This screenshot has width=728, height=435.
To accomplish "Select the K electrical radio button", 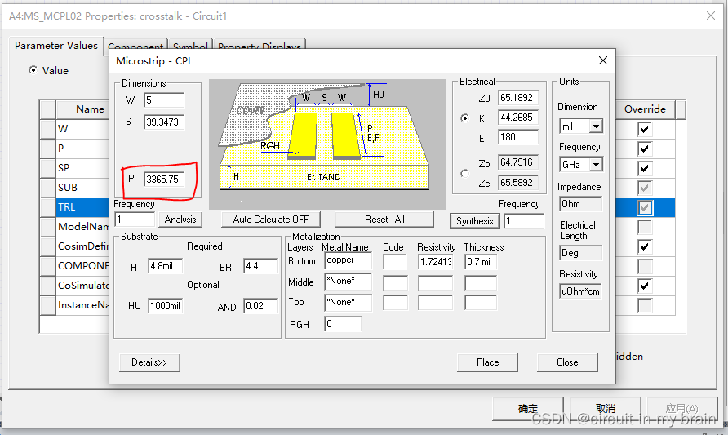I will coord(465,118).
